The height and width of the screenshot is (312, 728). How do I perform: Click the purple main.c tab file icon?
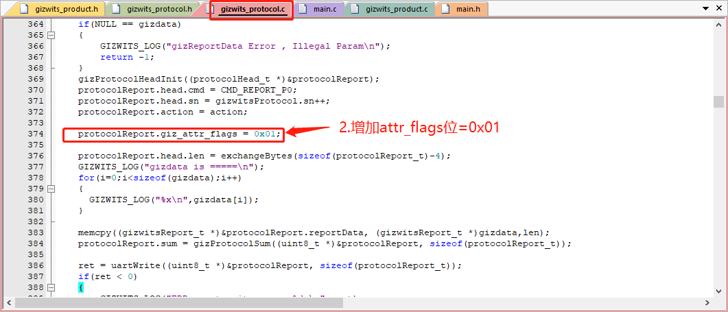pos(303,10)
